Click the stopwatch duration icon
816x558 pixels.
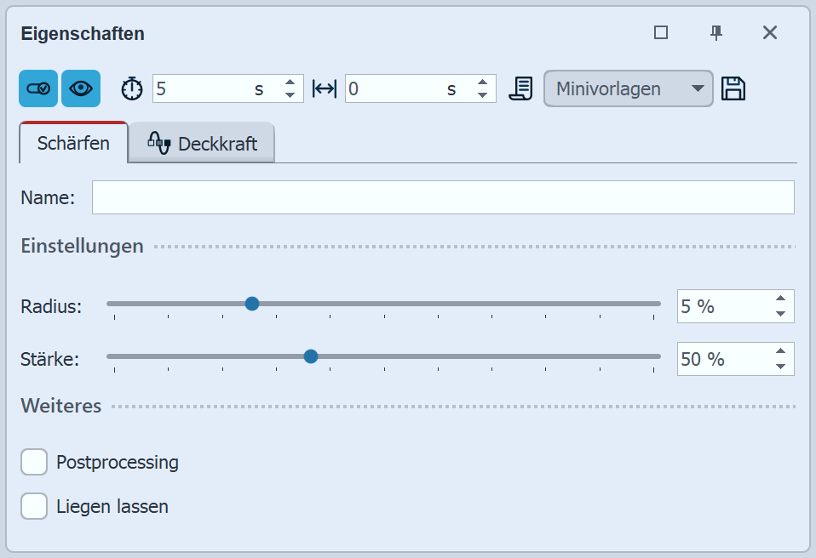(131, 88)
